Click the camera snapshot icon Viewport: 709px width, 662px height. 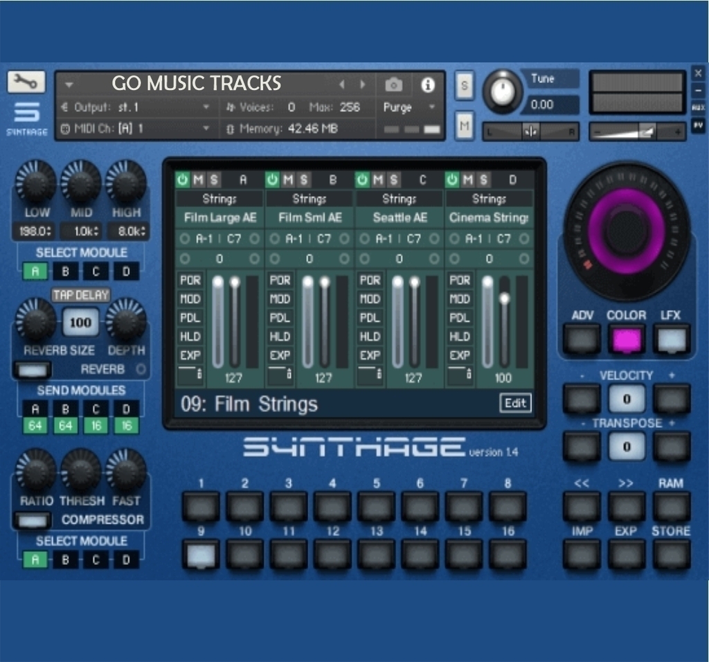pos(393,84)
